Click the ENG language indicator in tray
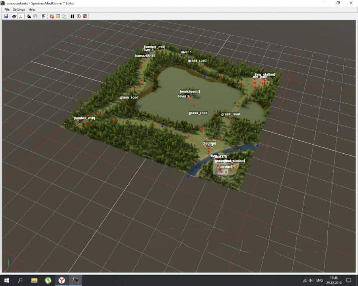 319,280
